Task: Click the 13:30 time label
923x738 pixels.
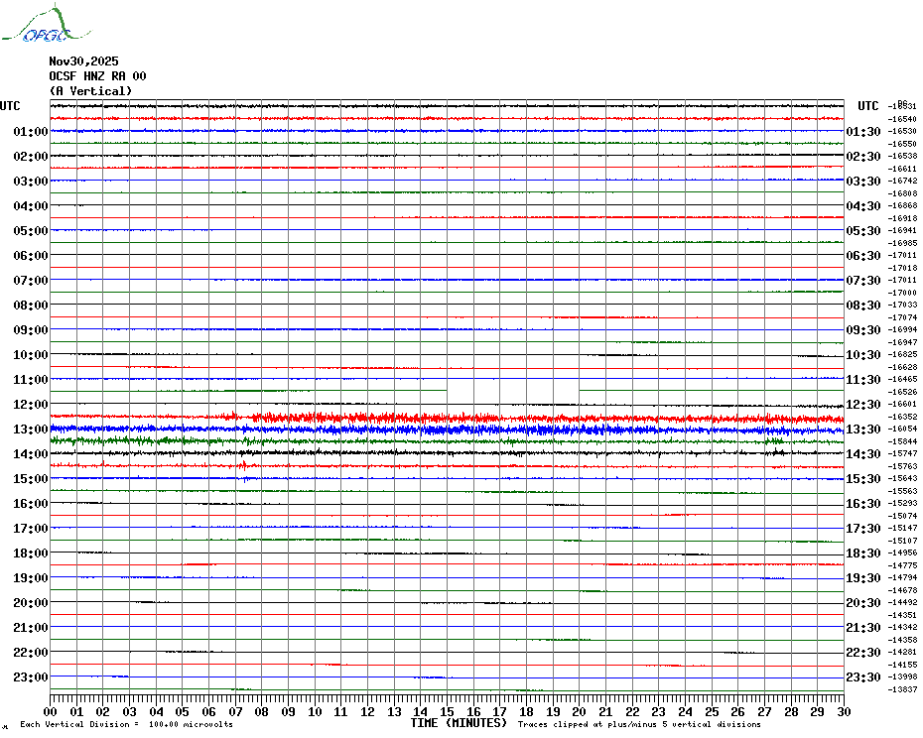Action: pyautogui.click(x=863, y=430)
